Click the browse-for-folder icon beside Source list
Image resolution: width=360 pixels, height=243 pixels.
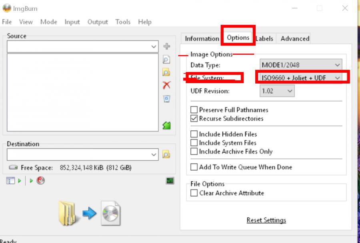(x=166, y=72)
